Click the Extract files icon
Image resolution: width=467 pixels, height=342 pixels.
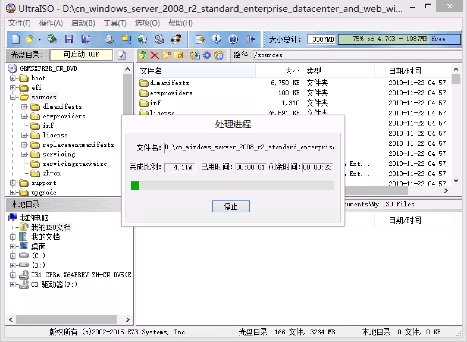click(195, 55)
